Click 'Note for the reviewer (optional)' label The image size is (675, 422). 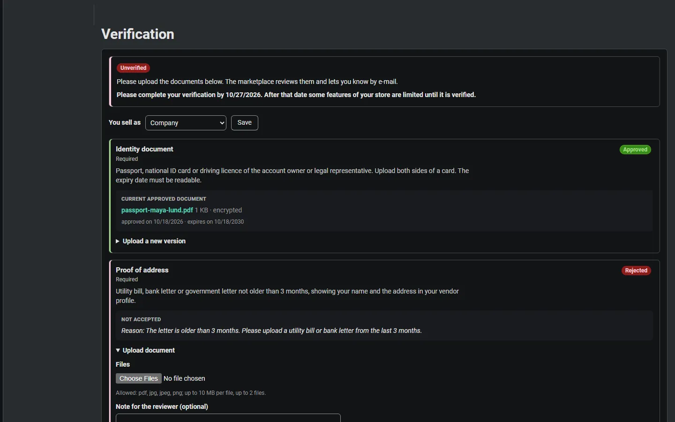point(162,407)
